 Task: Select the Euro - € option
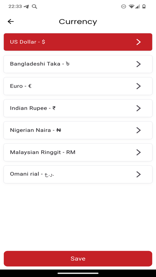(x=78, y=86)
